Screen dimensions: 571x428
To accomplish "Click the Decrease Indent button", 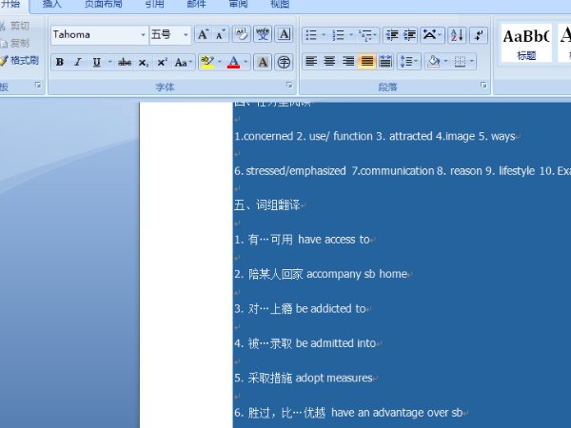I will (x=392, y=35).
